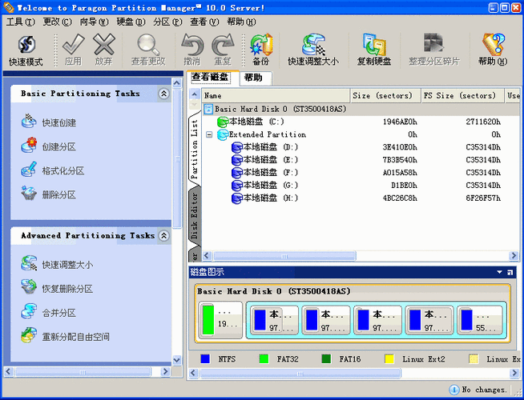Select the vertical Disk Editor tab
The image size is (524, 400).
pos(194,216)
